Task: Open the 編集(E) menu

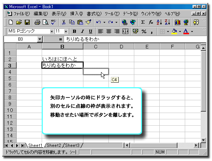Action: pyautogui.click(x=41, y=14)
